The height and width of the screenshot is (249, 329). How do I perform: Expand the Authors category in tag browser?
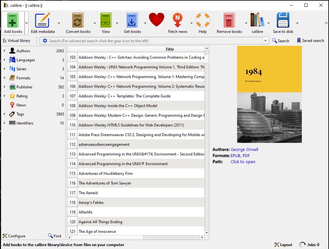pos(5,51)
